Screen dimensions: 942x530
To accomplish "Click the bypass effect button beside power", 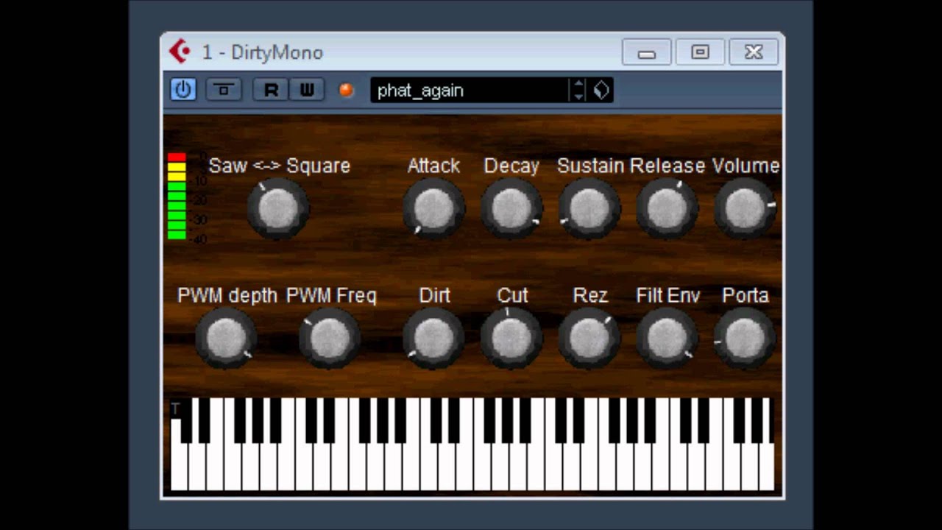I will click(224, 90).
